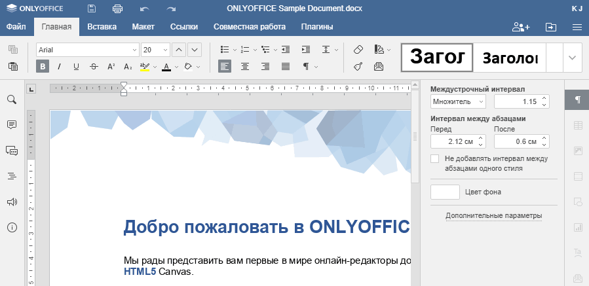Open mail merge icon in toolbar
Viewport: 589px width, 286px height.
(379, 67)
